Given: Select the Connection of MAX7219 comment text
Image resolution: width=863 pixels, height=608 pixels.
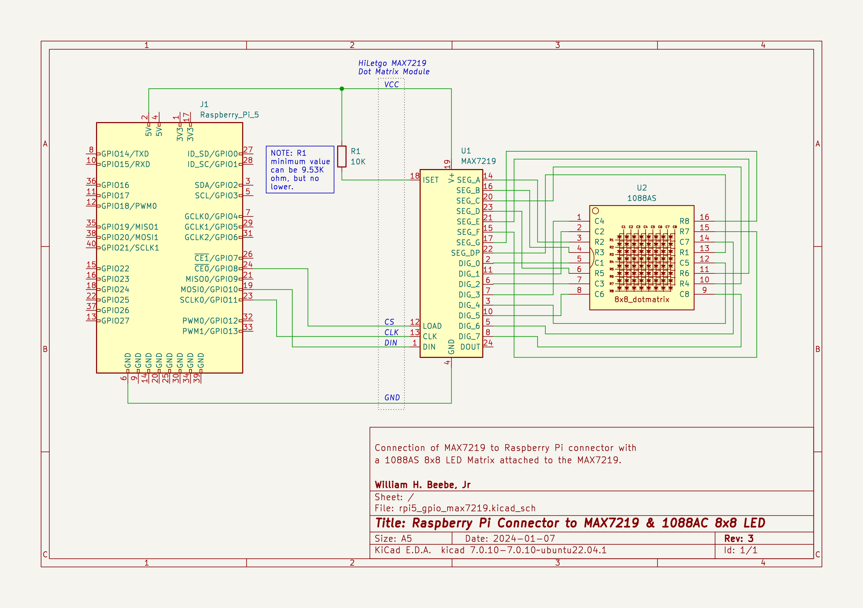Looking at the screenshot, I should [505, 454].
